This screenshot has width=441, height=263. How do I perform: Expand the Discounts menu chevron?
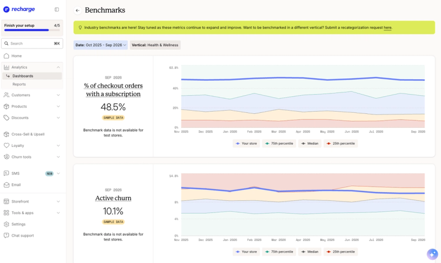(x=58, y=118)
